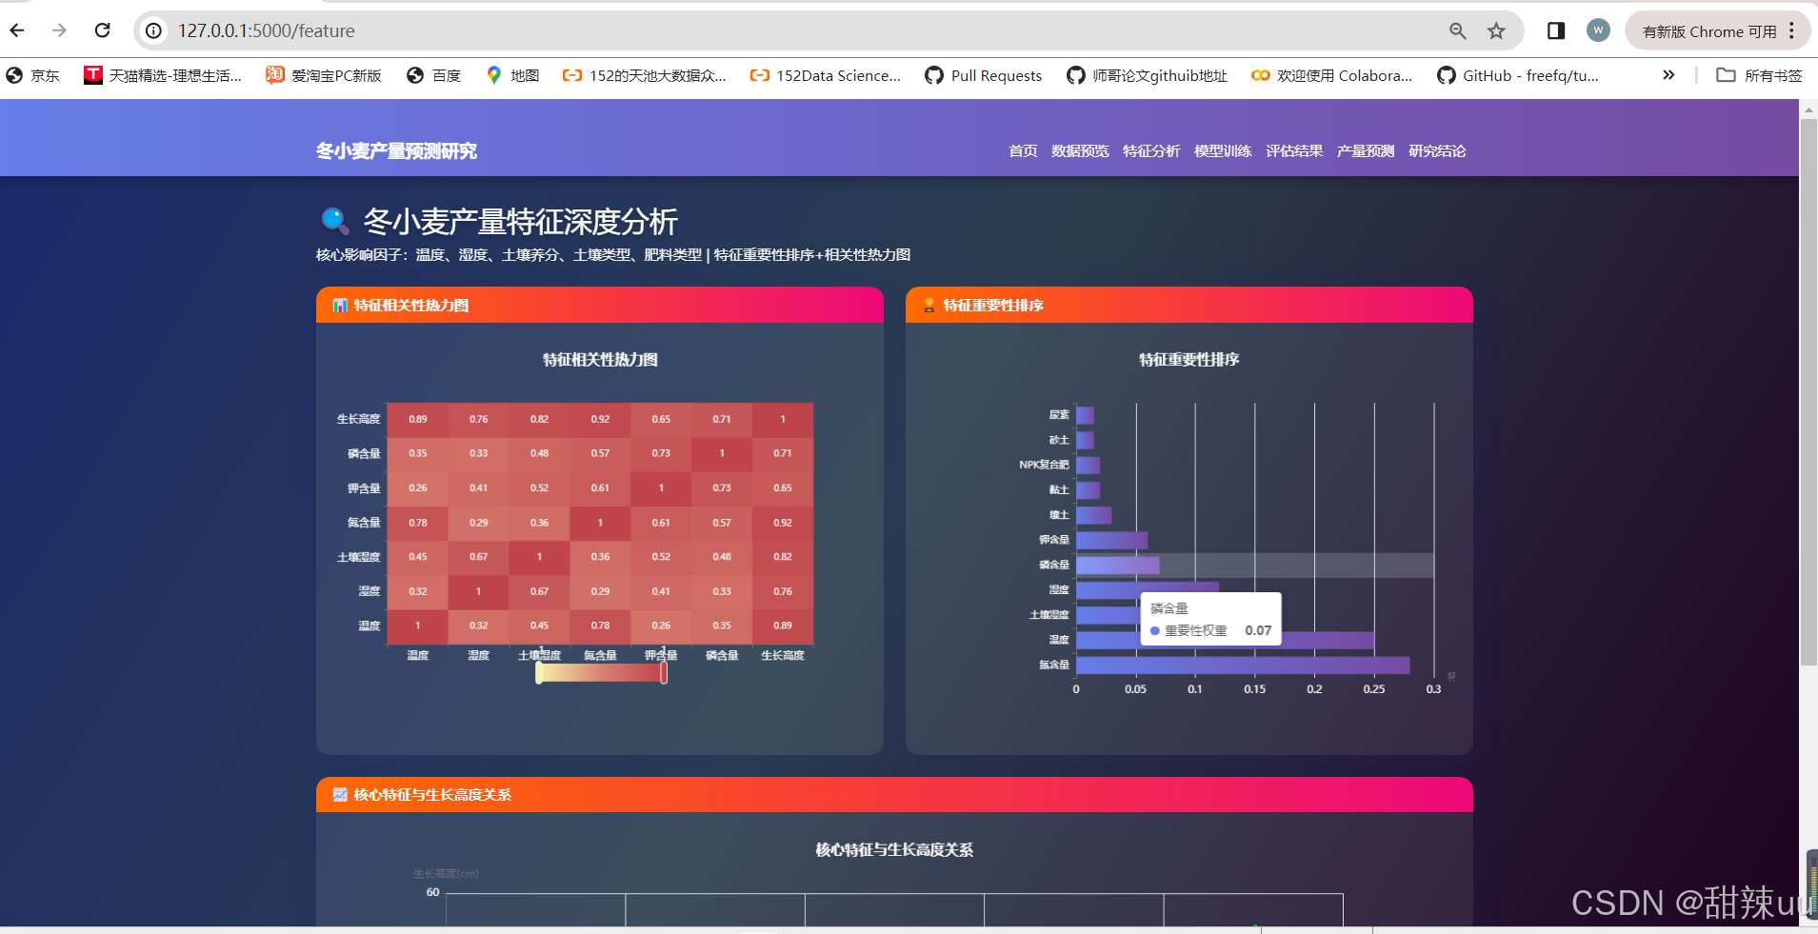Viewport: 1818px width, 934px height.
Task: Click heatmap cell 0.26 in 温度 row
Action: 661,626
